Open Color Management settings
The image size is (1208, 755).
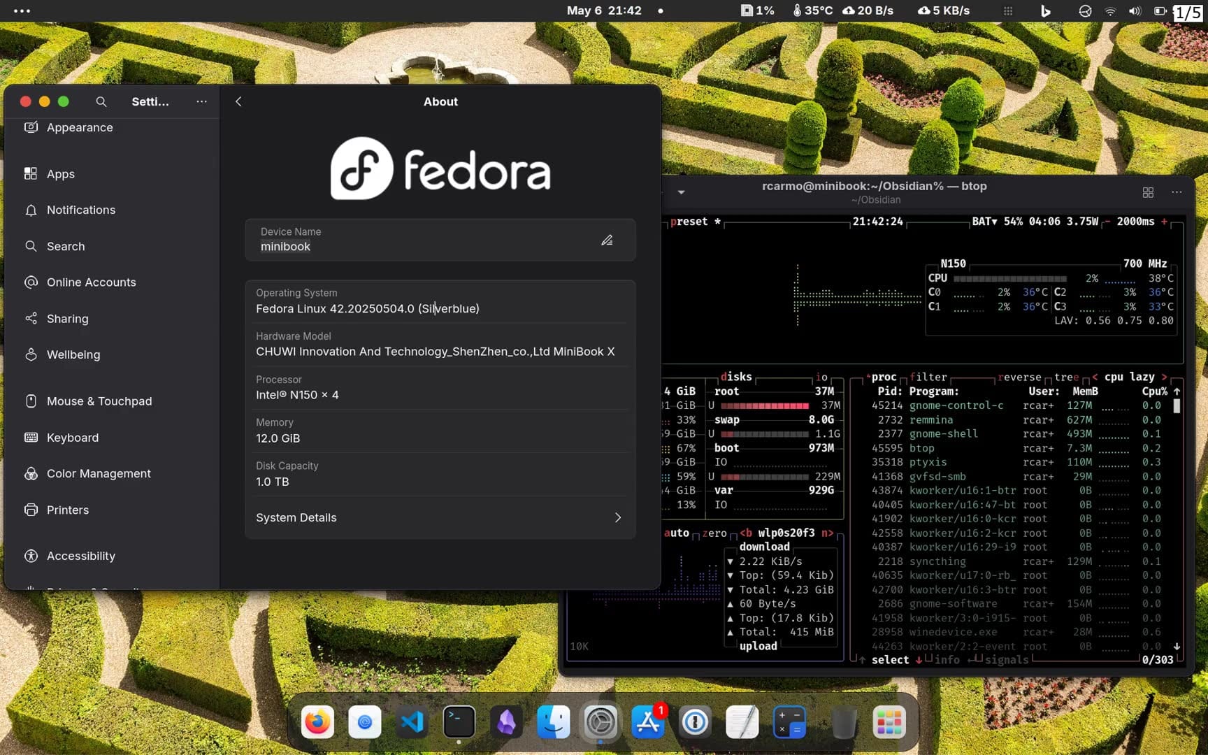click(x=112, y=473)
